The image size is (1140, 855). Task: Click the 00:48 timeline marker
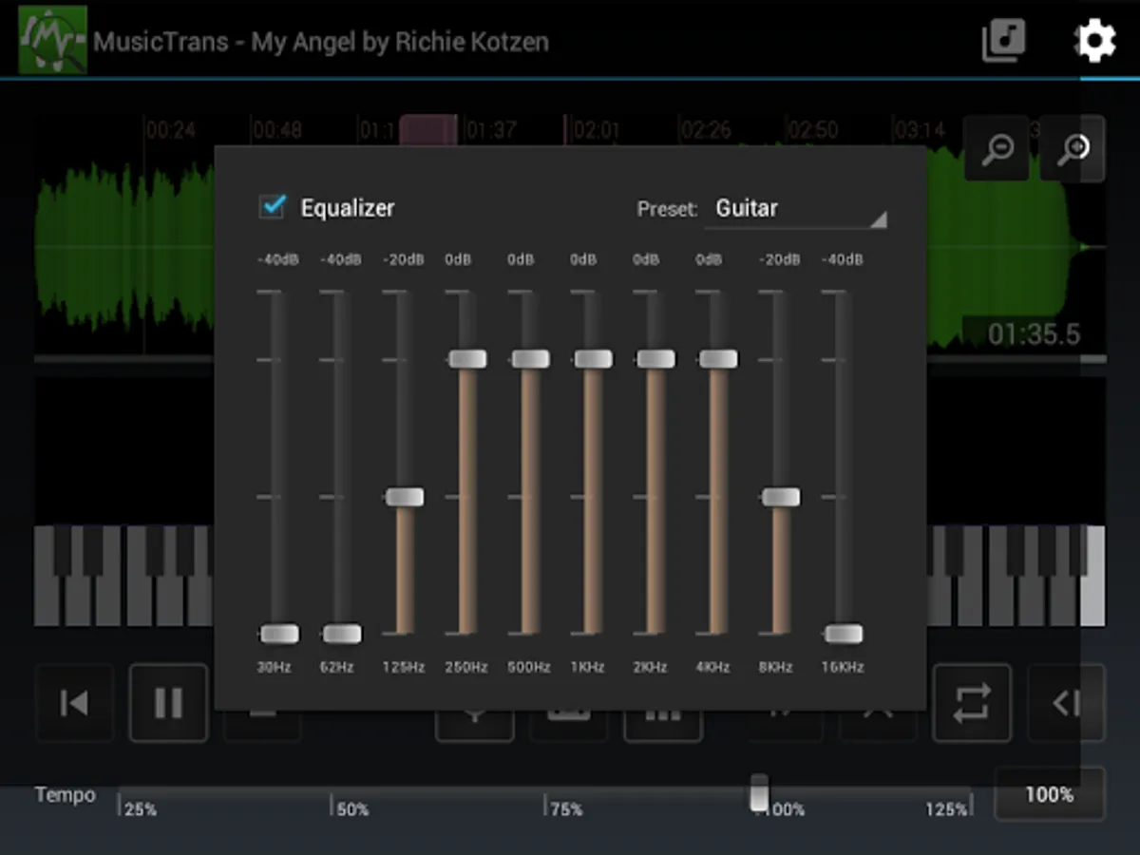tap(277, 130)
